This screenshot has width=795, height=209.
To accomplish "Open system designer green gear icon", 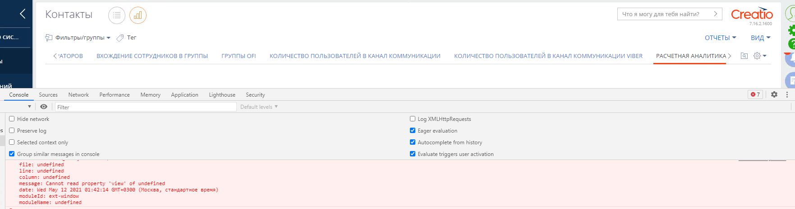I will pos(791,31).
